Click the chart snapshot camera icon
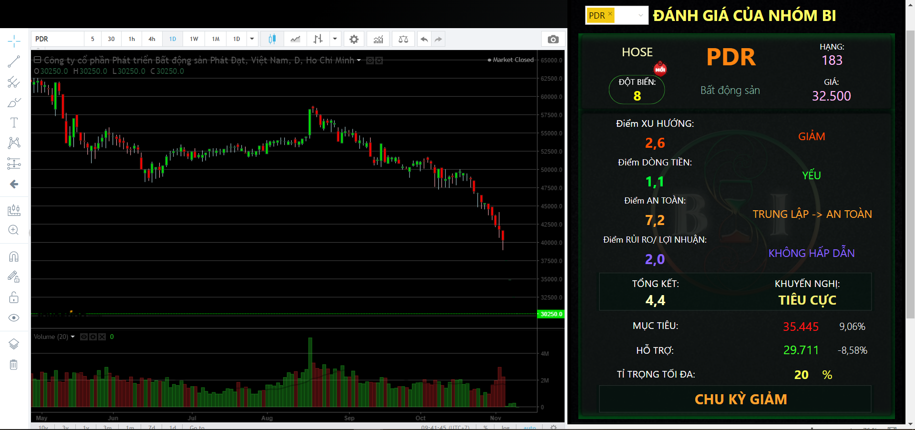Image resolution: width=915 pixels, height=430 pixels. (x=553, y=39)
